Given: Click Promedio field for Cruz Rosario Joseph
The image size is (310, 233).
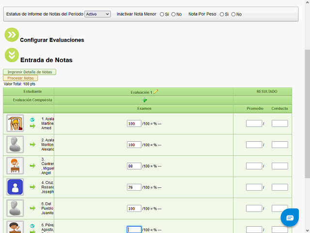Looking at the screenshot, I should (254, 187).
